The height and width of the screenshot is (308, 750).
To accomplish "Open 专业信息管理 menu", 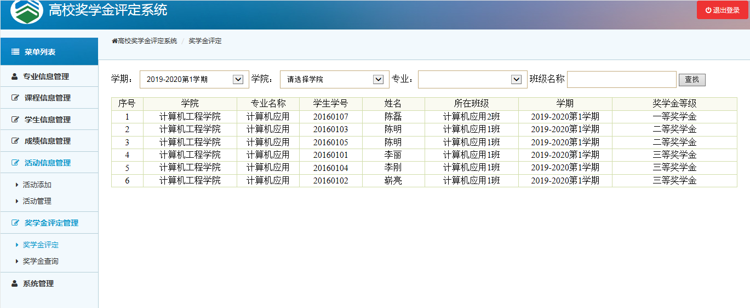I will (x=49, y=76).
